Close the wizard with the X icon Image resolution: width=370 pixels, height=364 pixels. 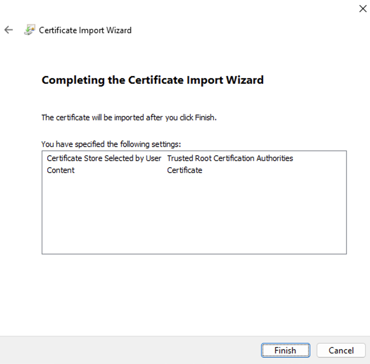click(x=363, y=9)
